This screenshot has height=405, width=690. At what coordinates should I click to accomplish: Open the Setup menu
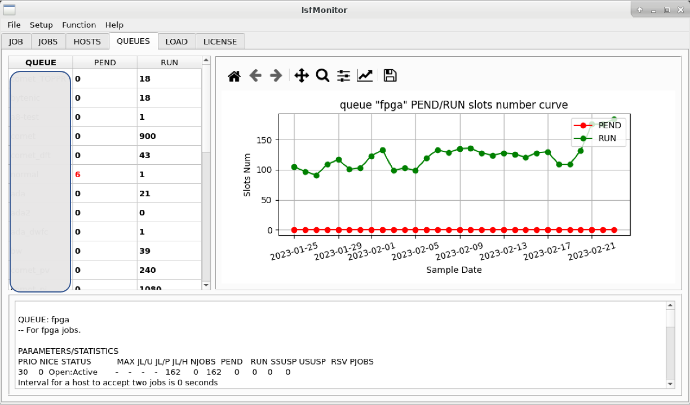(x=41, y=25)
